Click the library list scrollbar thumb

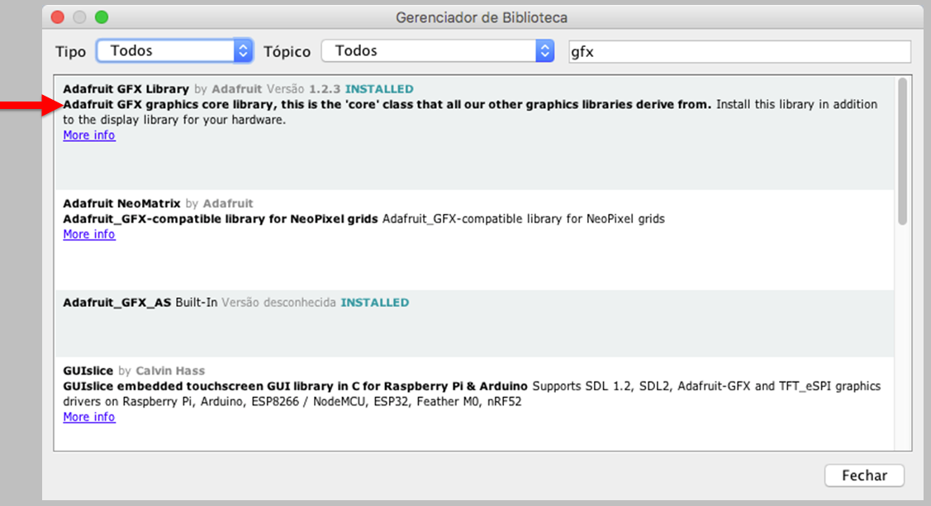[x=902, y=151]
